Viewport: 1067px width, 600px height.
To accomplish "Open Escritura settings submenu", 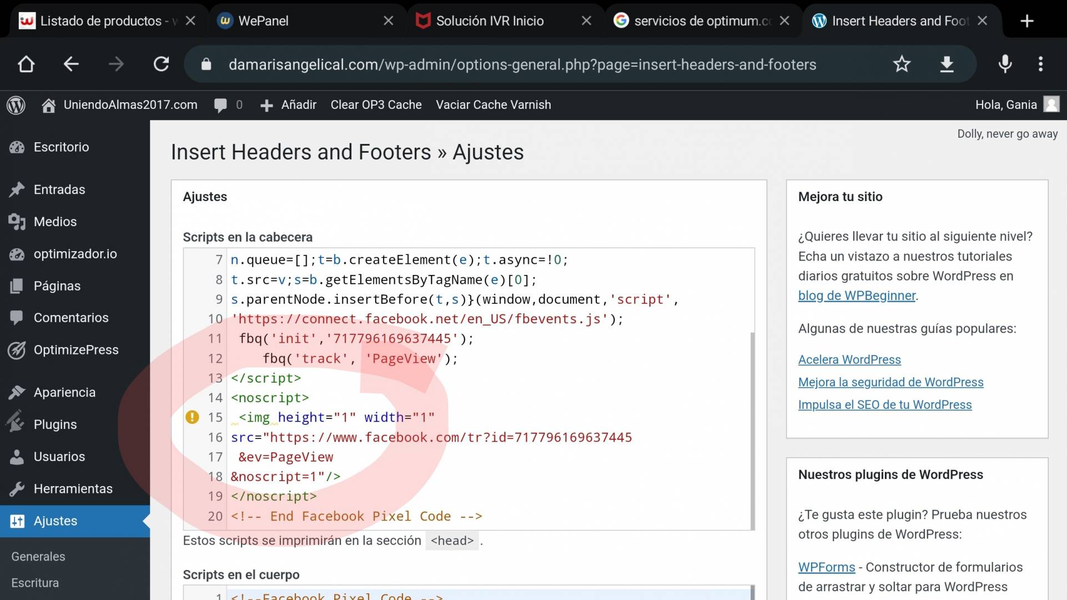I will pos(35,583).
